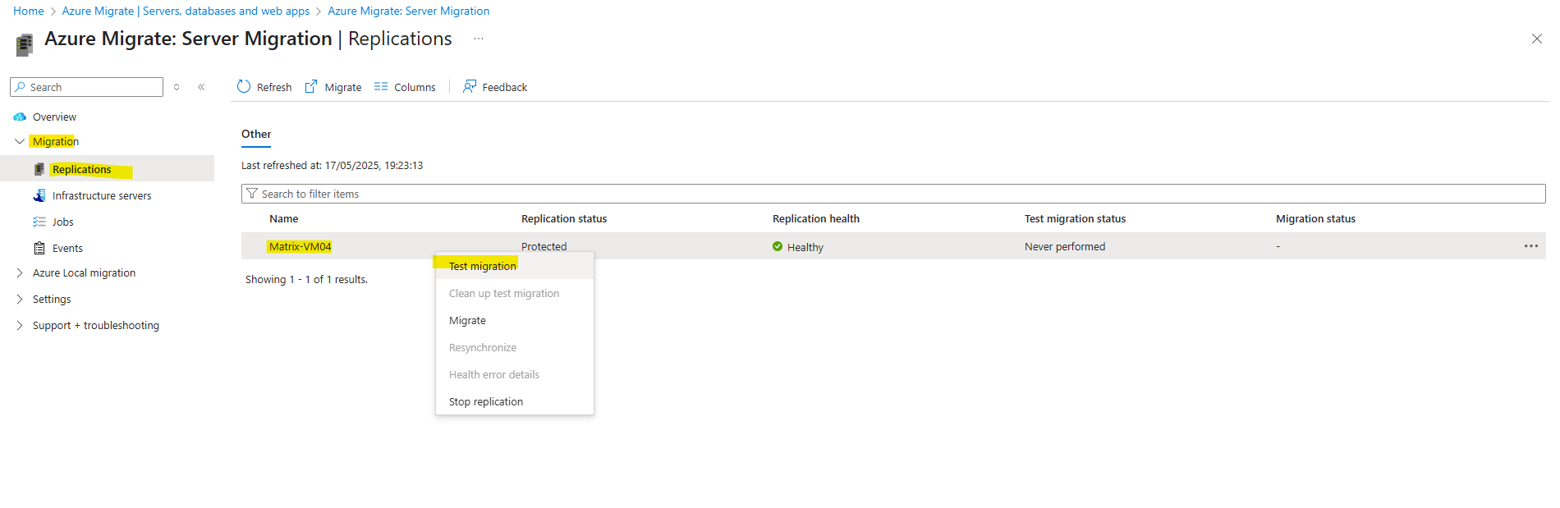Click the Feedback person icon
Screen dimensions: 1560x508
point(470,87)
